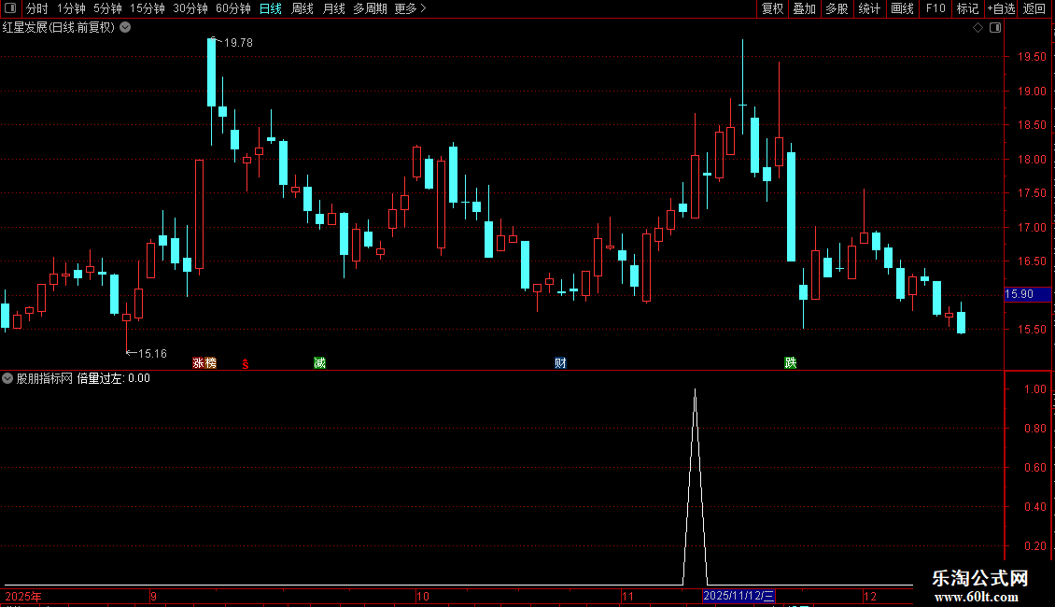Viewport: 1055px width, 607px height.
Task: Click the month 10 axis label
Action: [423, 596]
